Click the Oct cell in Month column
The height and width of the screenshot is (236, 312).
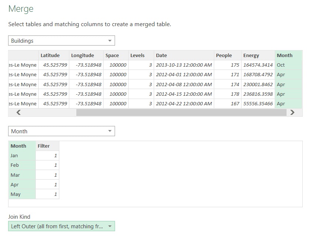point(288,65)
